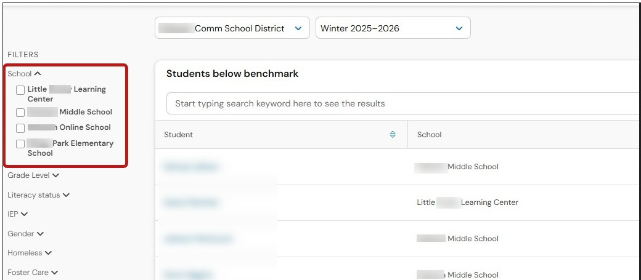Open the first student name link
This screenshot has height=280, width=641.
point(190,167)
